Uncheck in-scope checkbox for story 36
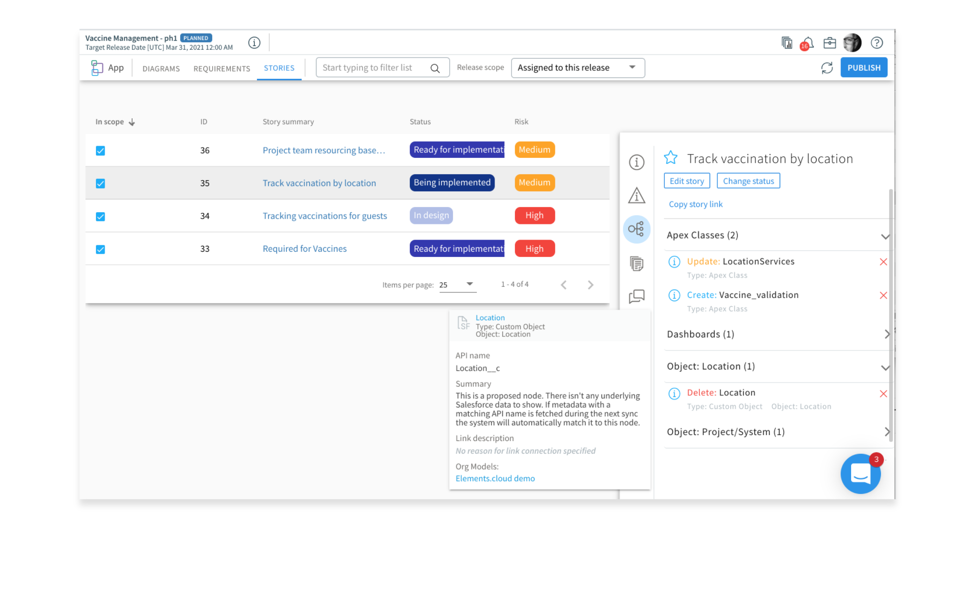The height and width of the screenshot is (596, 978). click(101, 151)
